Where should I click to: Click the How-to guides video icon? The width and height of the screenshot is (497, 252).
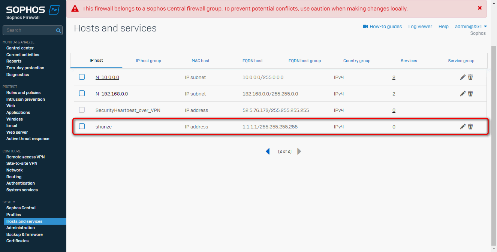[365, 27]
